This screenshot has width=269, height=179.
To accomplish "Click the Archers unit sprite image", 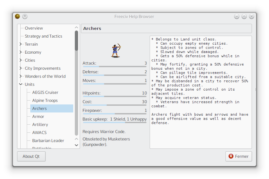I will point(115,50).
